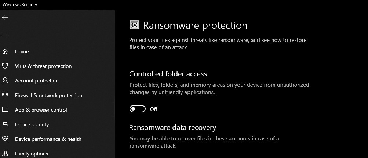Click the Account protection person icon

tap(5, 81)
